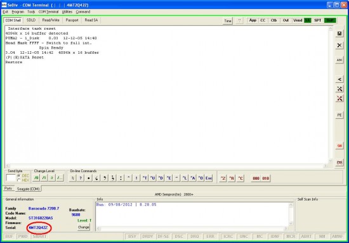Click the terminal horizontal scrollbar
Screen dimensions: 349x243
(167, 166)
